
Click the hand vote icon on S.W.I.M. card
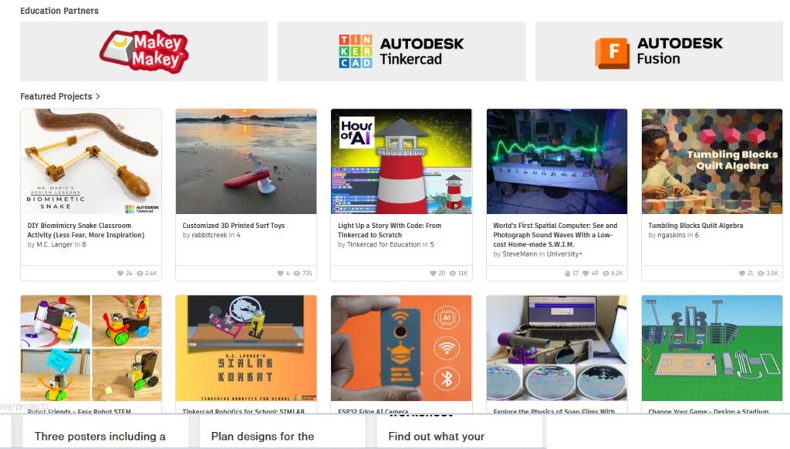click(567, 273)
